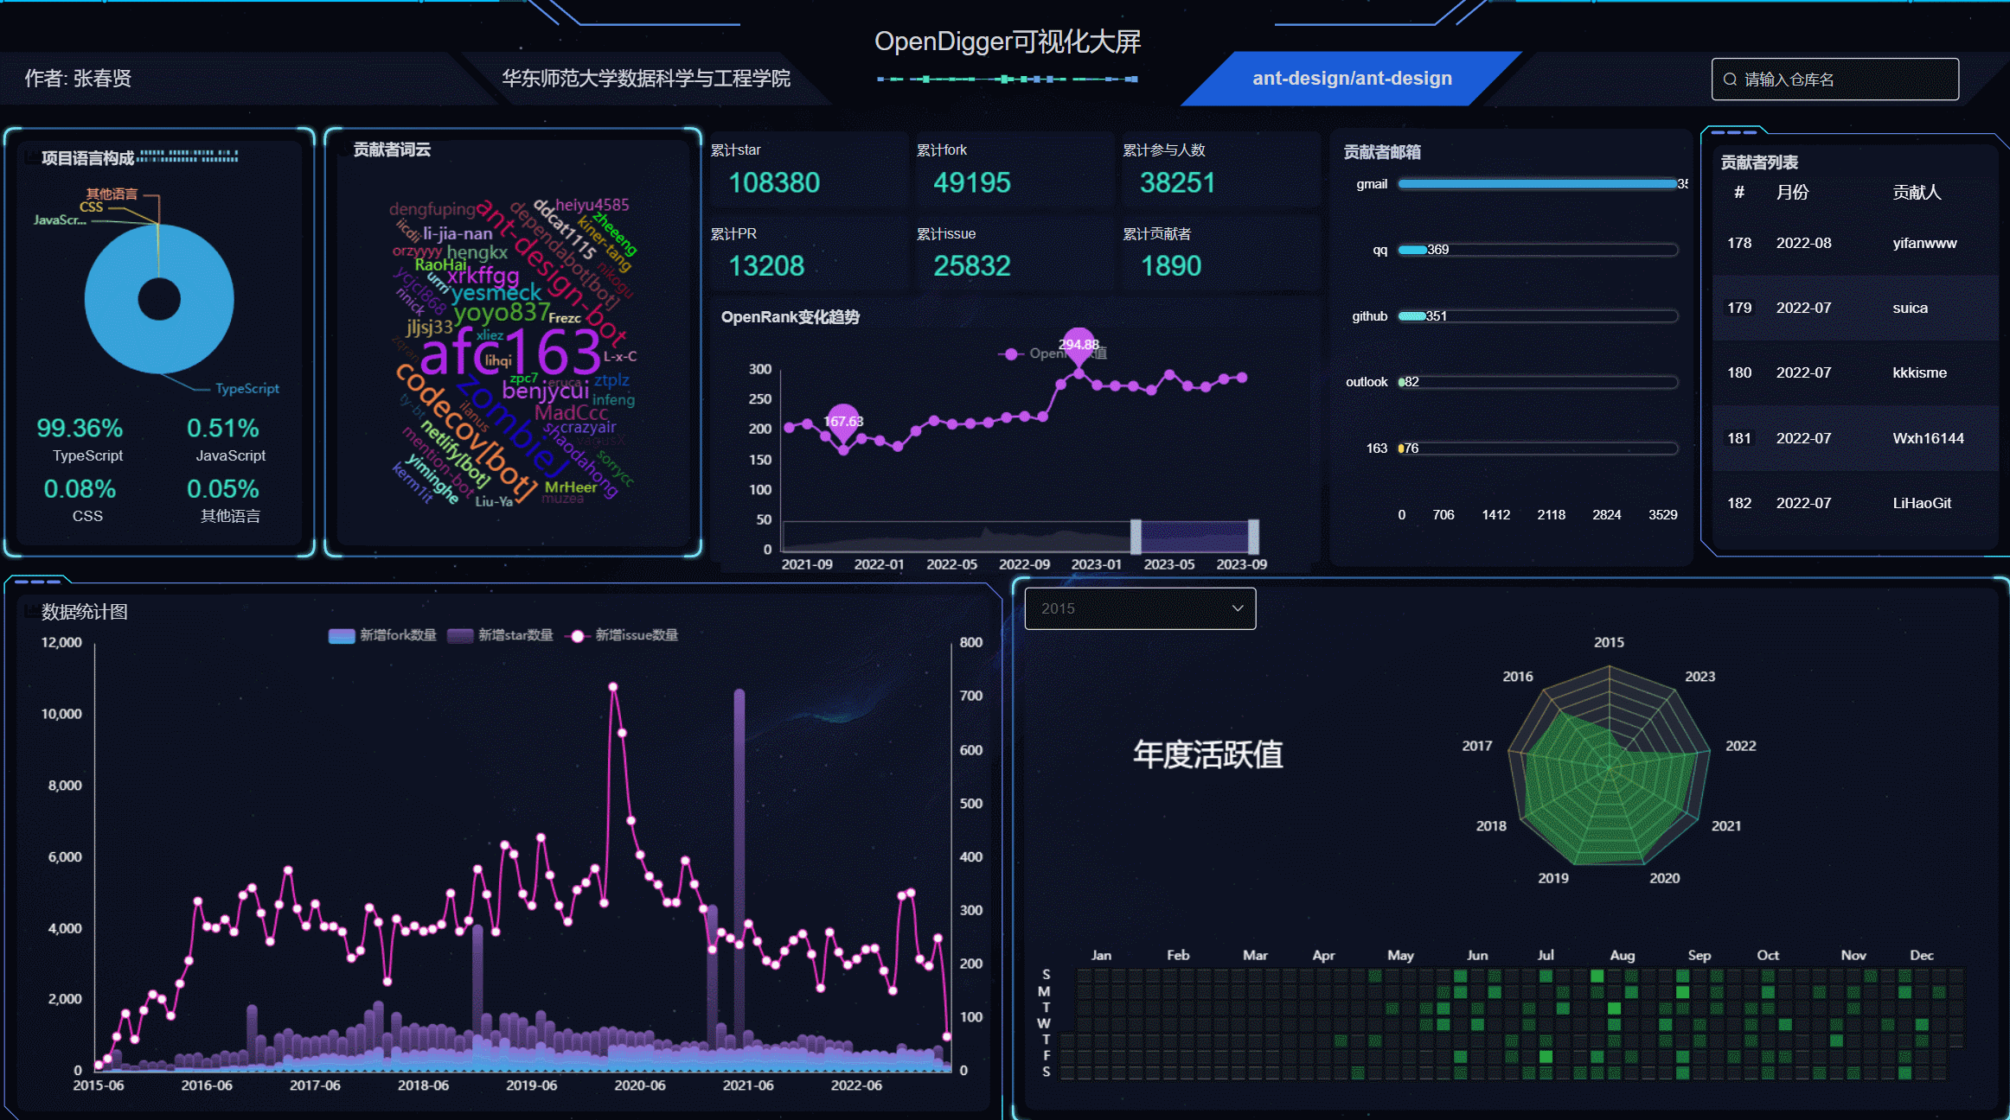The width and height of the screenshot is (2010, 1120).
Task: Toggle the 新增fork数量 series label
Action: (398, 635)
